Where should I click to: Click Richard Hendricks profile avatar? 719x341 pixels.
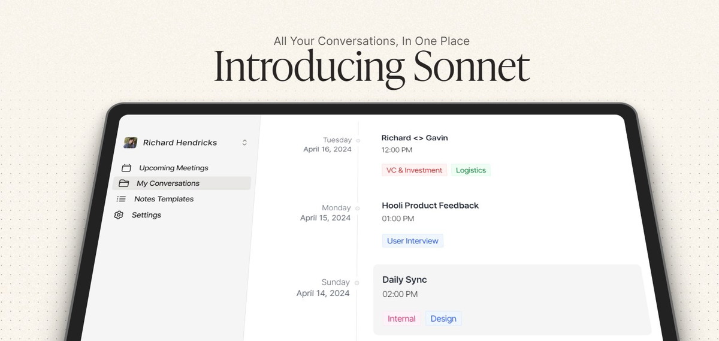[130, 143]
